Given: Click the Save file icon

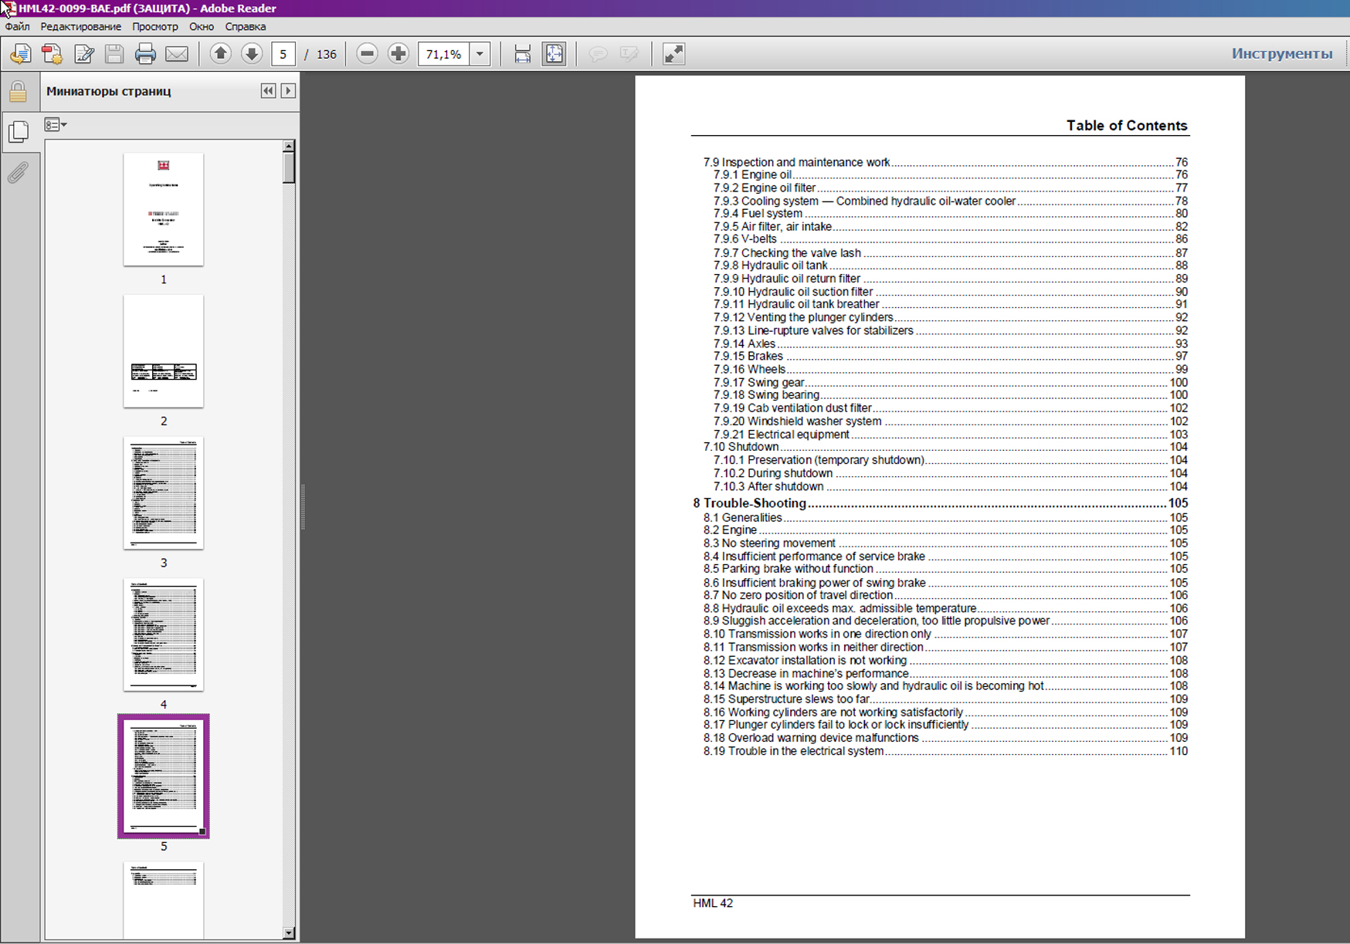Looking at the screenshot, I should point(114,54).
